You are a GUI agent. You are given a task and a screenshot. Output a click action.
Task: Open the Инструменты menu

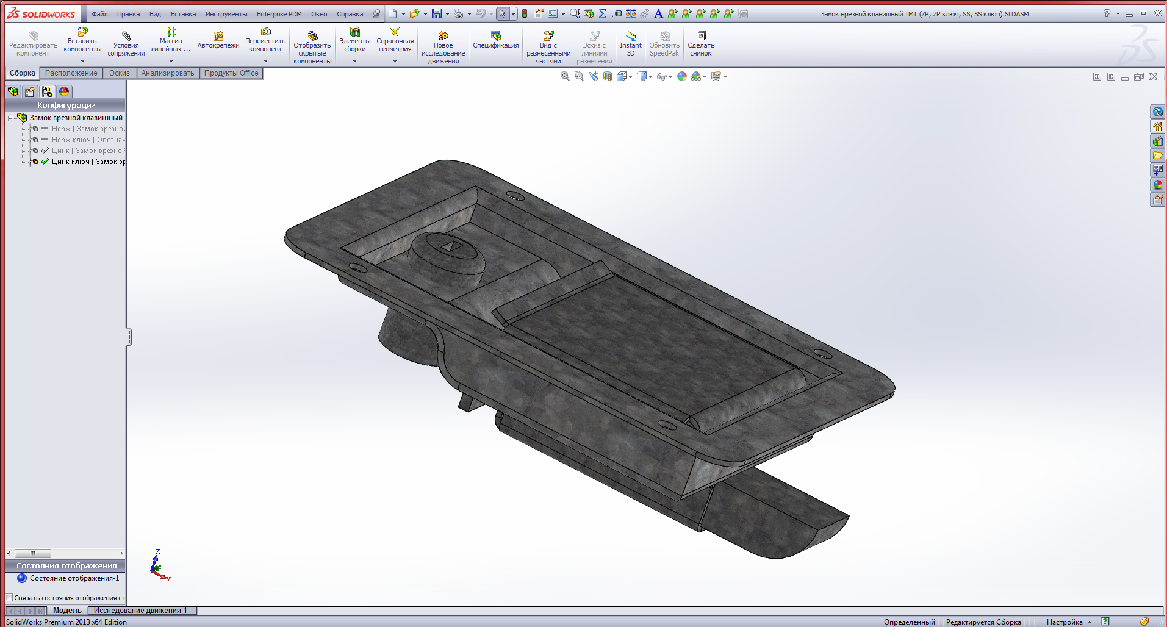(226, 14)
